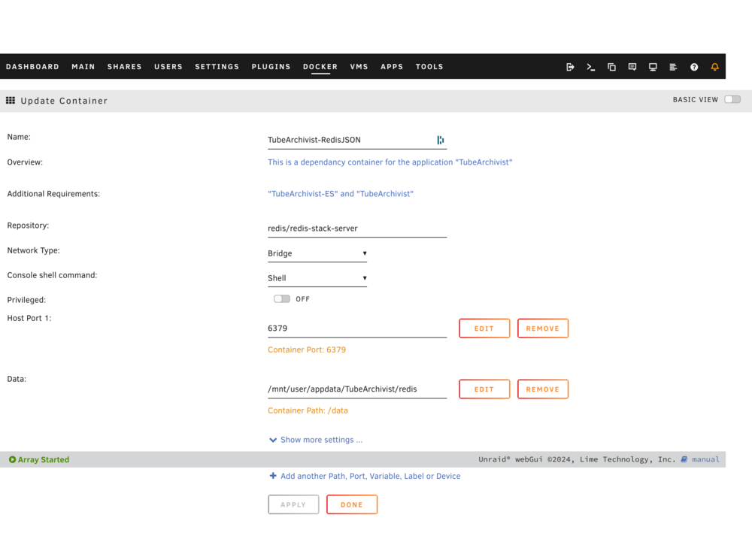752x545 pixels.
Task: Open the Users tab
Action: (168, 67)
